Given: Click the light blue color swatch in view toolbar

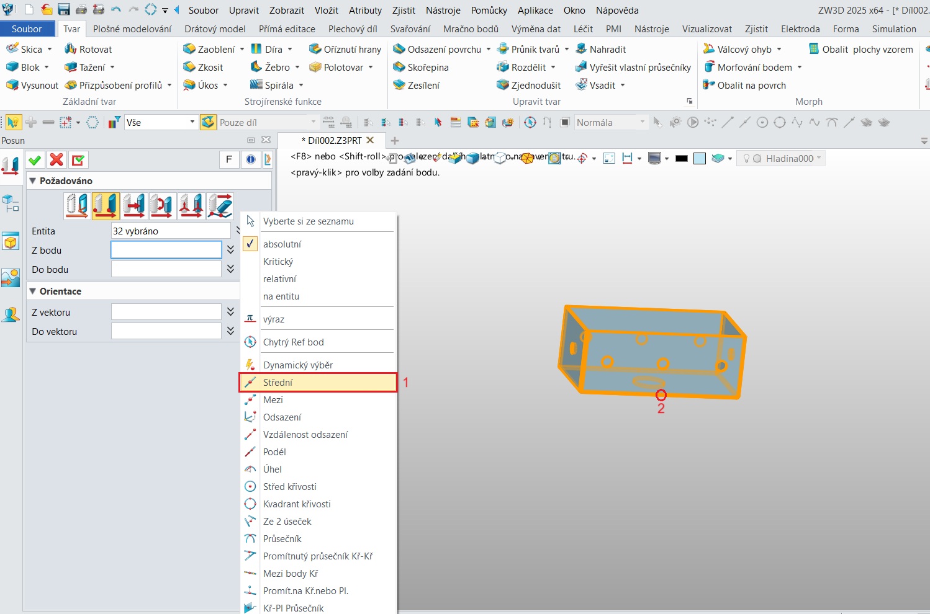Looking at the screenshot, I should coord(700,158).
